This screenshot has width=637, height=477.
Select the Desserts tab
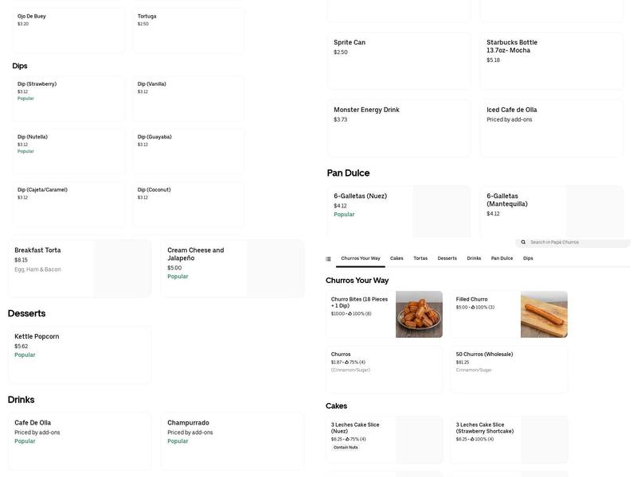[x=446, y=257]
